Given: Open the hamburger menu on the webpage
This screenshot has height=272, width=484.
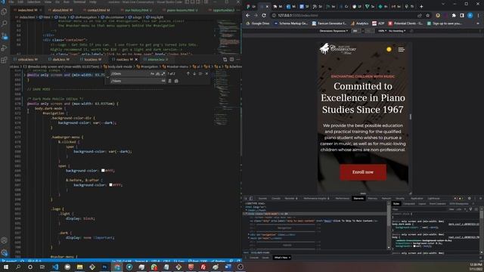Looking at the screenshot, I should pos(401,49).
